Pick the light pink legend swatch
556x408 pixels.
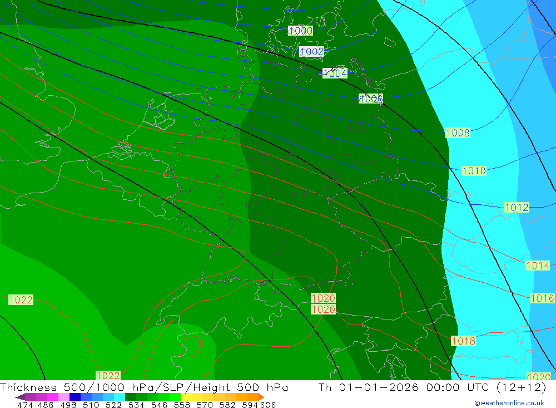click(64, 397)
